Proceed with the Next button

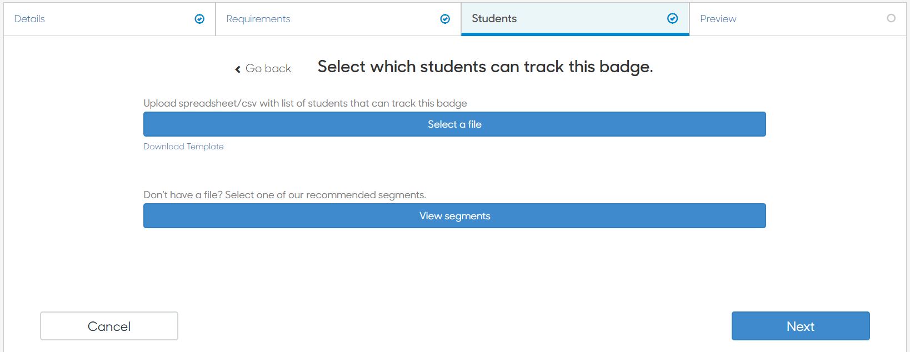click(x=801, y=326)
